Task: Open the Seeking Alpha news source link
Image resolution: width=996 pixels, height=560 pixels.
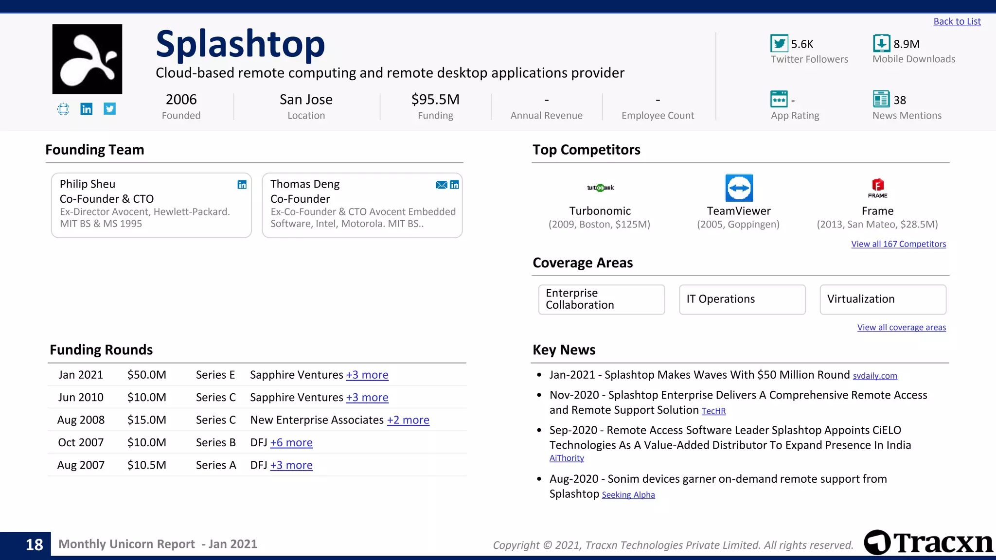Action: coord(628,495)
